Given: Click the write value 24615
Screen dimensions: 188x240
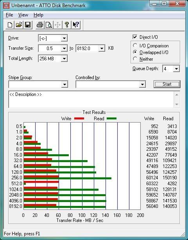Looking at the screenshot, I should point(152,144).
